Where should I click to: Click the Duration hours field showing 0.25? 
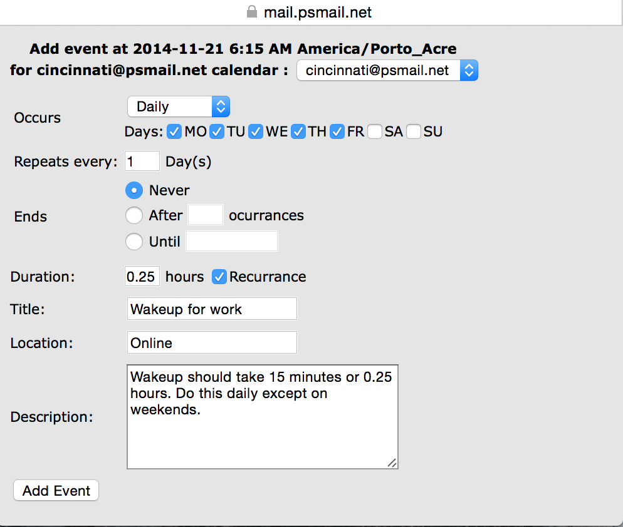142,276
